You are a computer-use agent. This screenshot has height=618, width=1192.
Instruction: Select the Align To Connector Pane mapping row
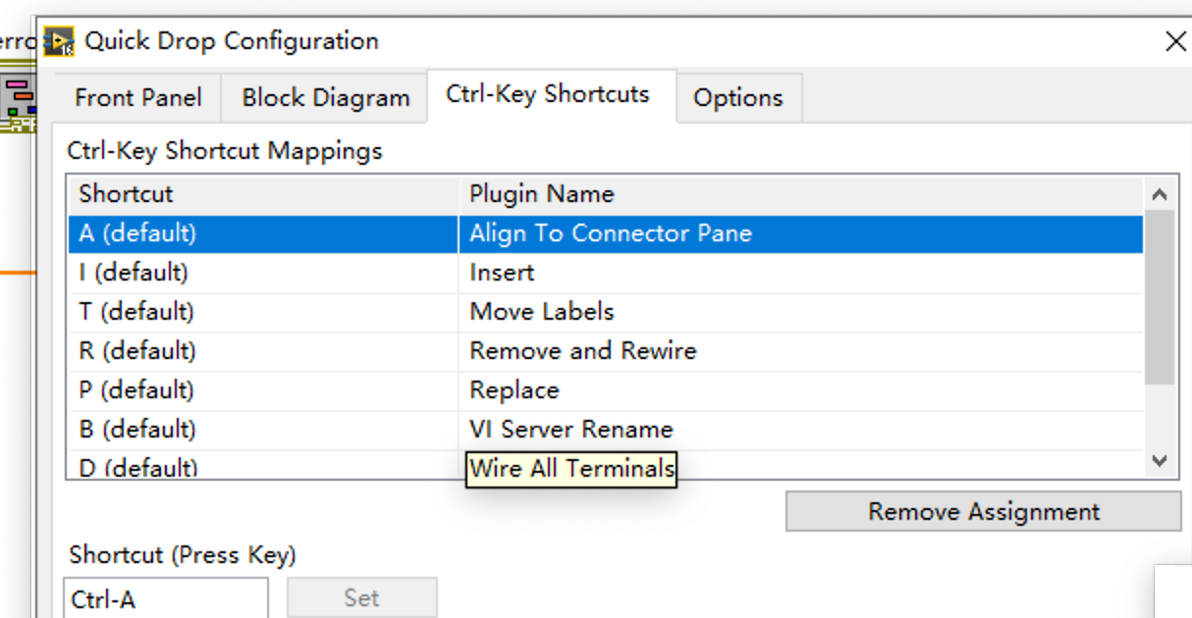pyautogui.click(x=589, y=234)
